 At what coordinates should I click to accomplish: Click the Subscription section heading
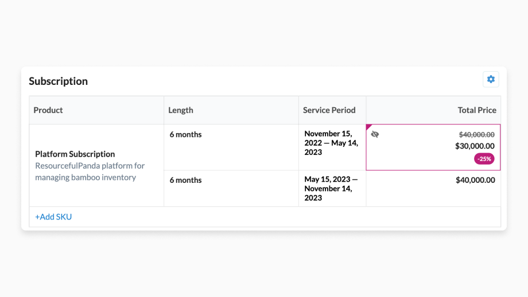point(59,81)
